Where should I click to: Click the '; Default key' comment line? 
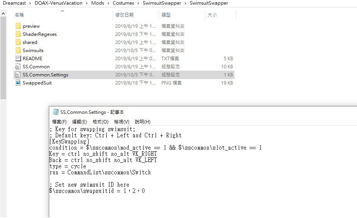pos(116,135)
